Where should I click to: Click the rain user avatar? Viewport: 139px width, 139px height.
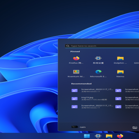click(74, 127)
